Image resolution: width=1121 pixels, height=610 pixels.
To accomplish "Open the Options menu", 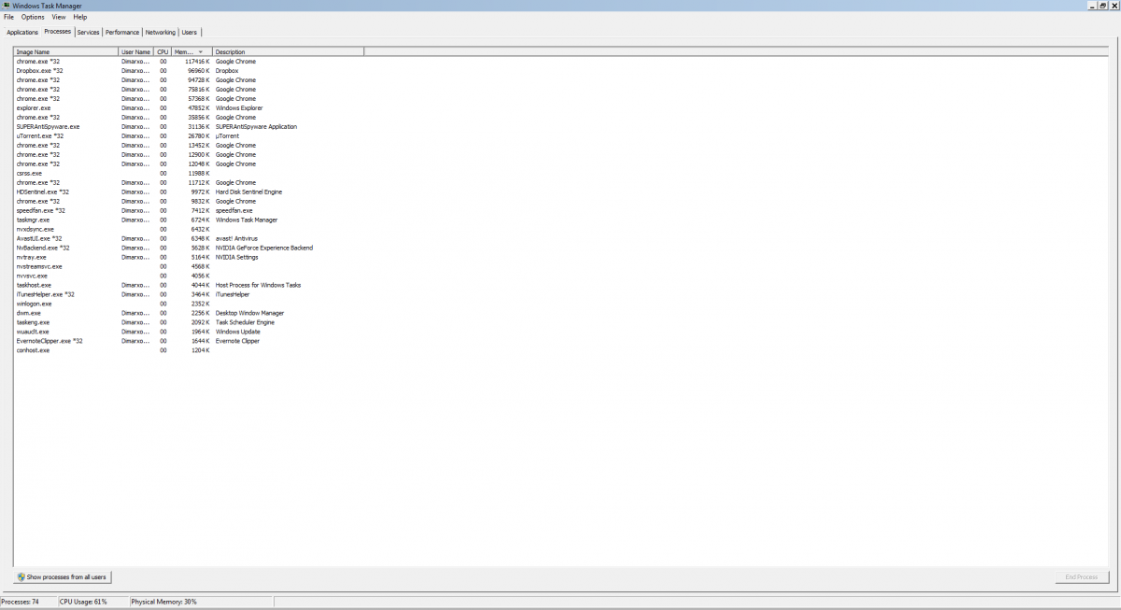I will [33, 17].
